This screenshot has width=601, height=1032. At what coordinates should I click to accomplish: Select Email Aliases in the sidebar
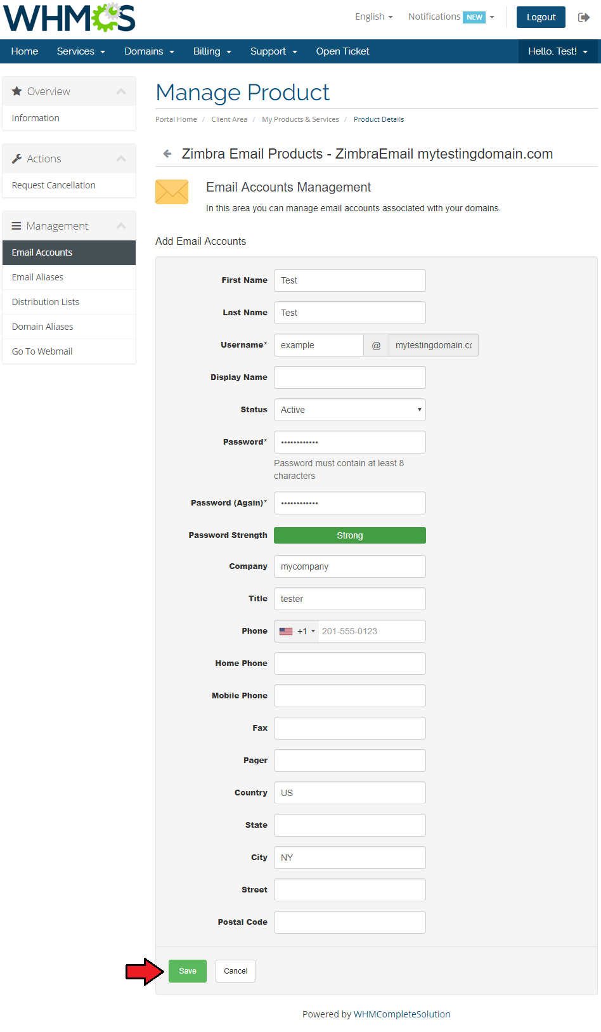pyautogui.click(x=69, y=277)
